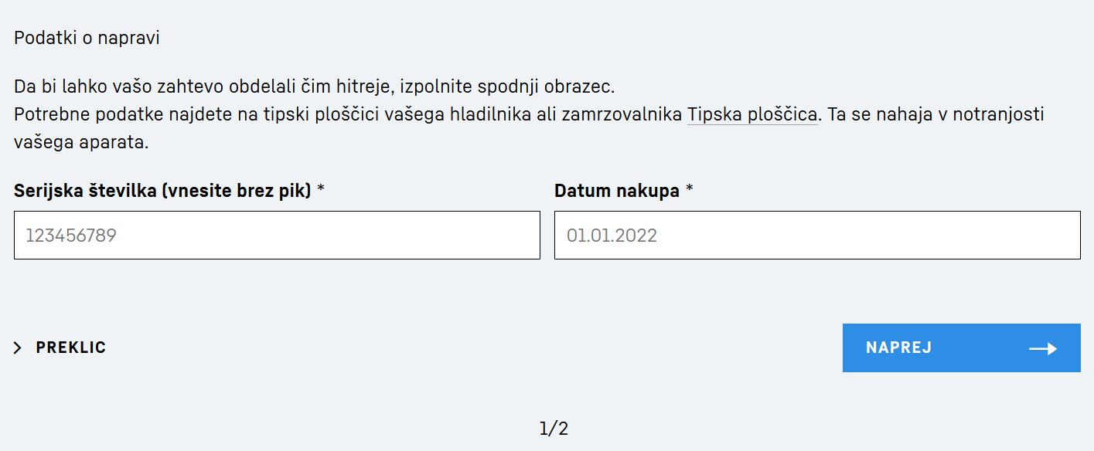Click the 01.01.2022 placeholder text
The width and height of the screenshot is (1094, 451).
click(x=612, y=236)
